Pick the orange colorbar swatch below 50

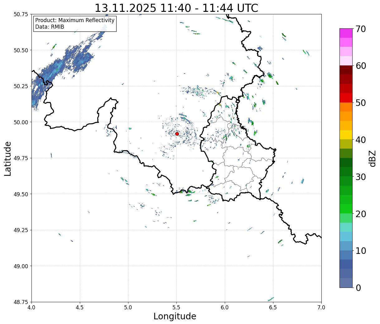pyautogui.click(x=346, y=107)
